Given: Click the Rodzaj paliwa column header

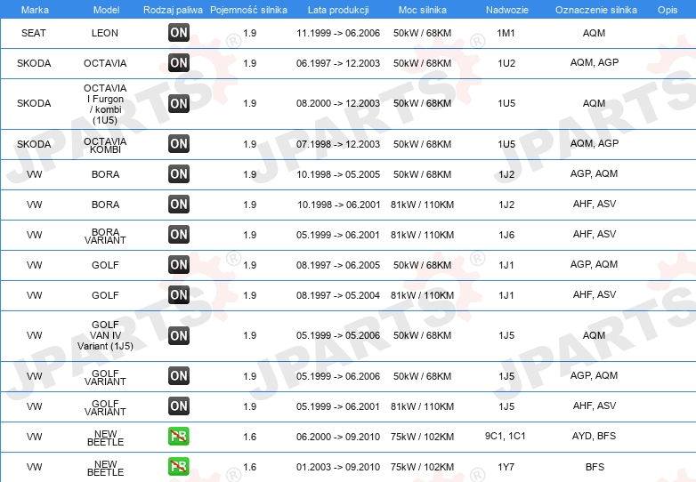Looking at the screenshot, I should (x=173, y=10).
